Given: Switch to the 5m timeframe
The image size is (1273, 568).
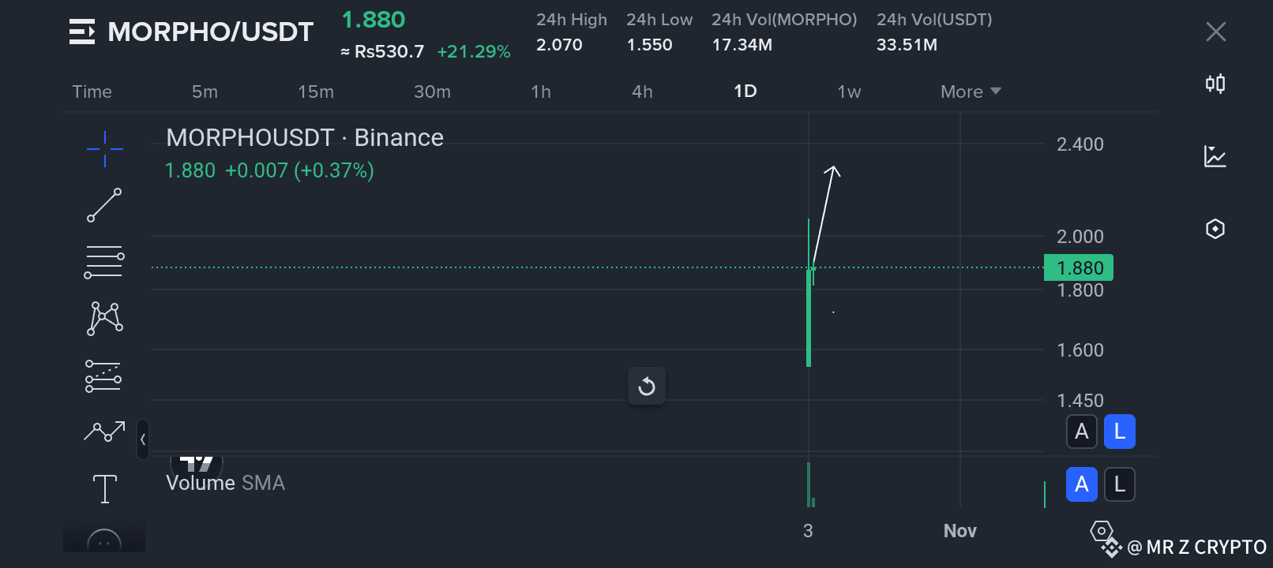Looking at the screenshot, I should 205,92.
